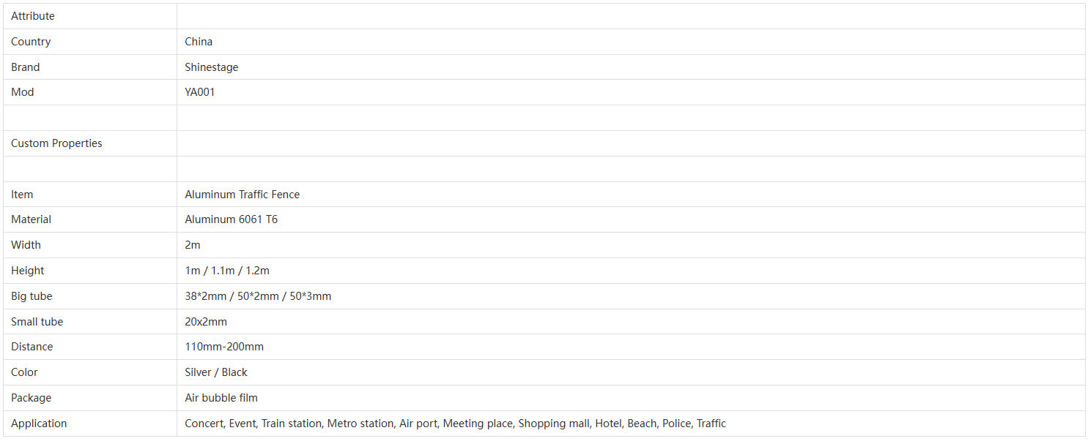Select the 2m width value
Image resolution: width=1088 pixels, height=444 pixels.
(193, 245)
